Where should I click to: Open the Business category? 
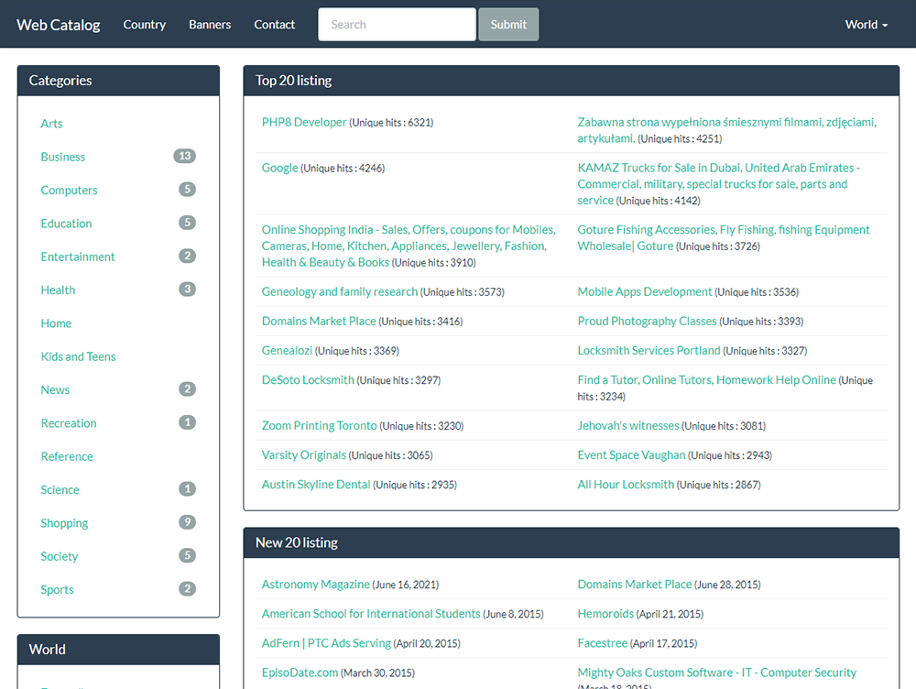62,157
